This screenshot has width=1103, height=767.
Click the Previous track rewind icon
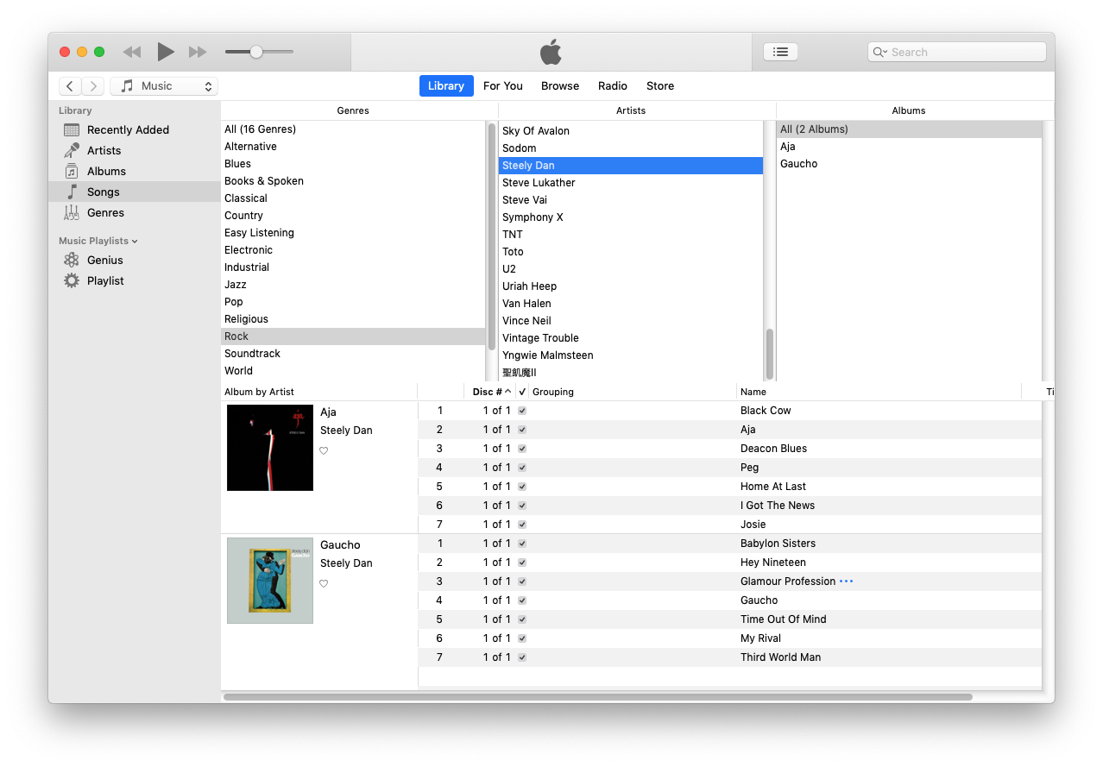[132, 52]
